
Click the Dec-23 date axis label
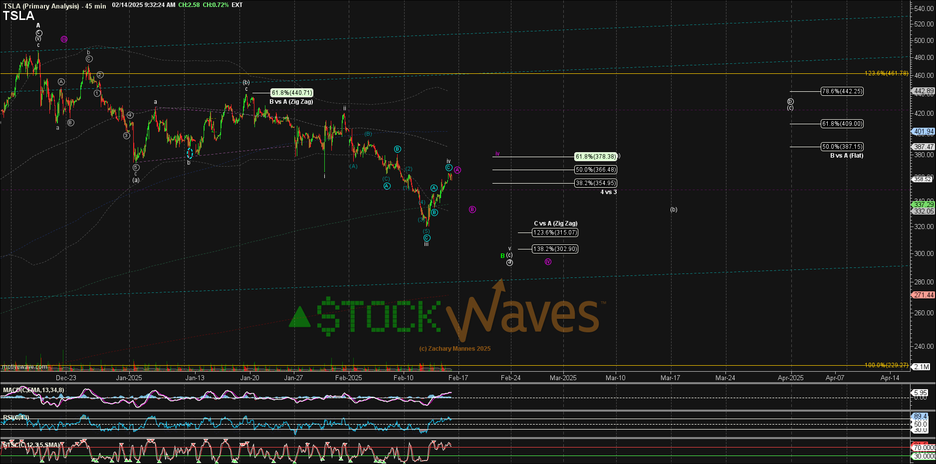click(66, 378)
